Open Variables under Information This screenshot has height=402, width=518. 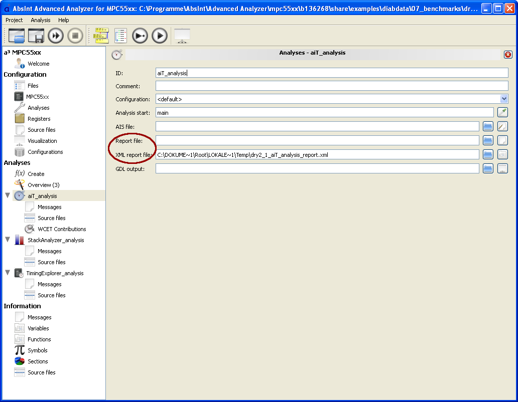click(32, 328)
